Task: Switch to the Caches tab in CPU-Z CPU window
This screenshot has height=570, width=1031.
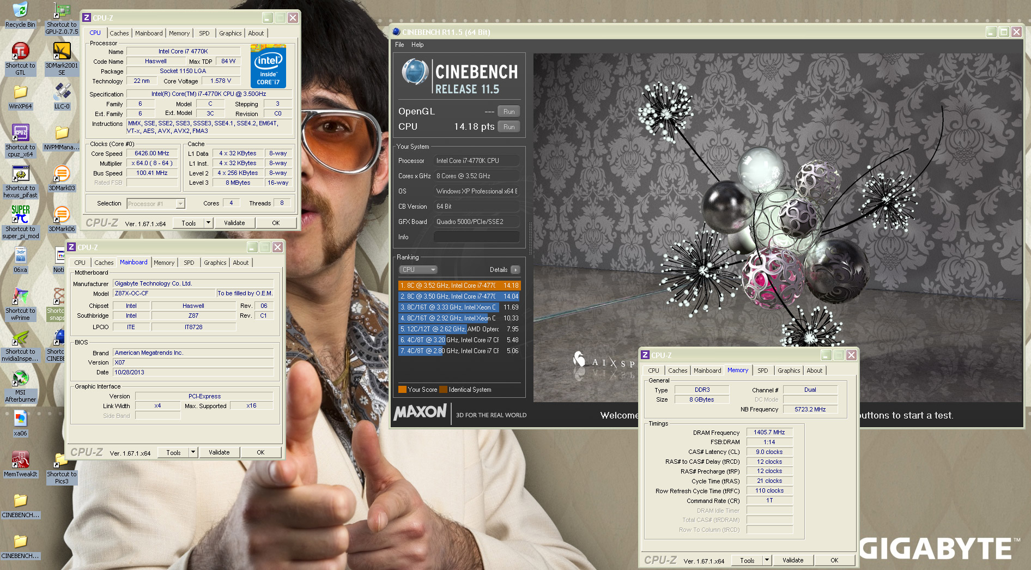Action: pos(119,33)
